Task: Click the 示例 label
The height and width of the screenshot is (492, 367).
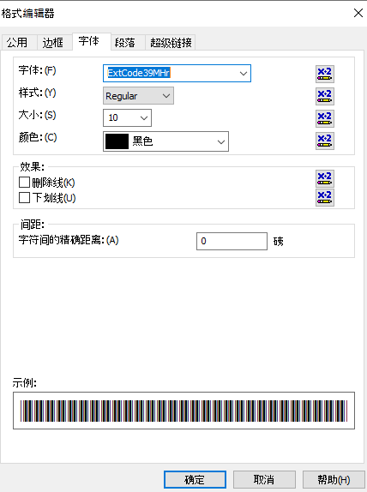Action: coord(25,383)
